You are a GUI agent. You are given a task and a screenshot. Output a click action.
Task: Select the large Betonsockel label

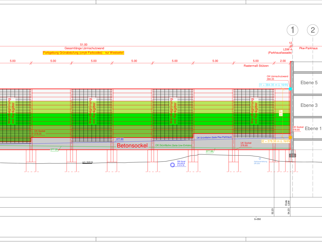pos(132,146)
